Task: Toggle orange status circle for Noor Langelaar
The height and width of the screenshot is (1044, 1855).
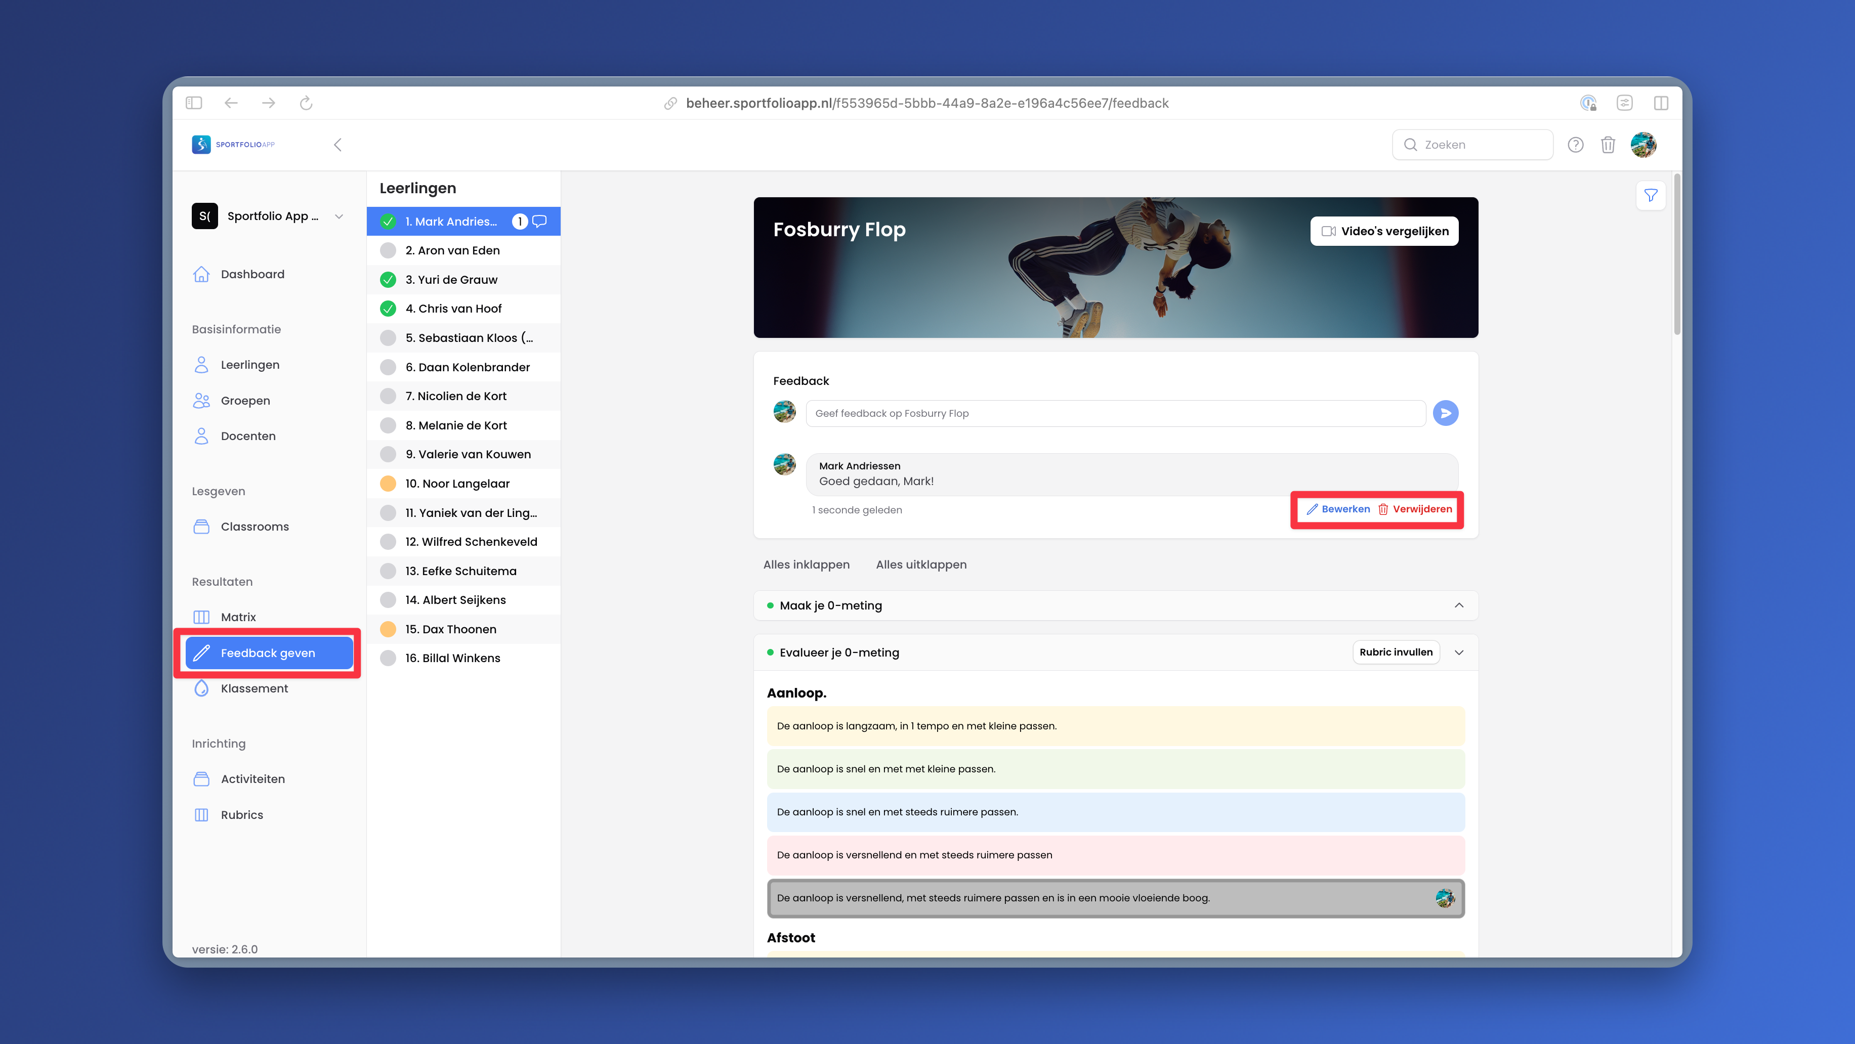Action: click(x=388, y=484)
